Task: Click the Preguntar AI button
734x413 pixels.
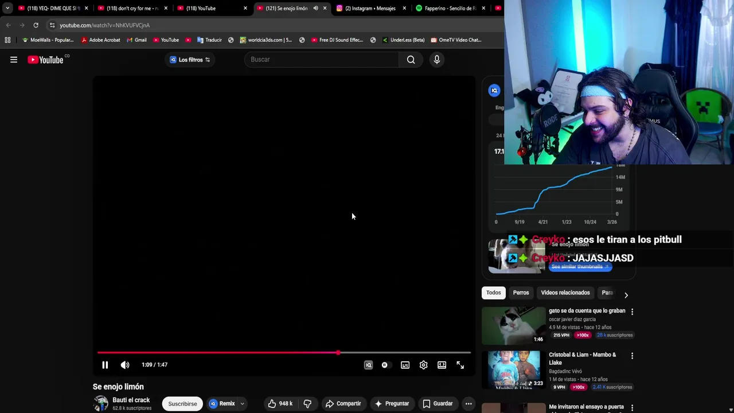Action: point(392,404)
